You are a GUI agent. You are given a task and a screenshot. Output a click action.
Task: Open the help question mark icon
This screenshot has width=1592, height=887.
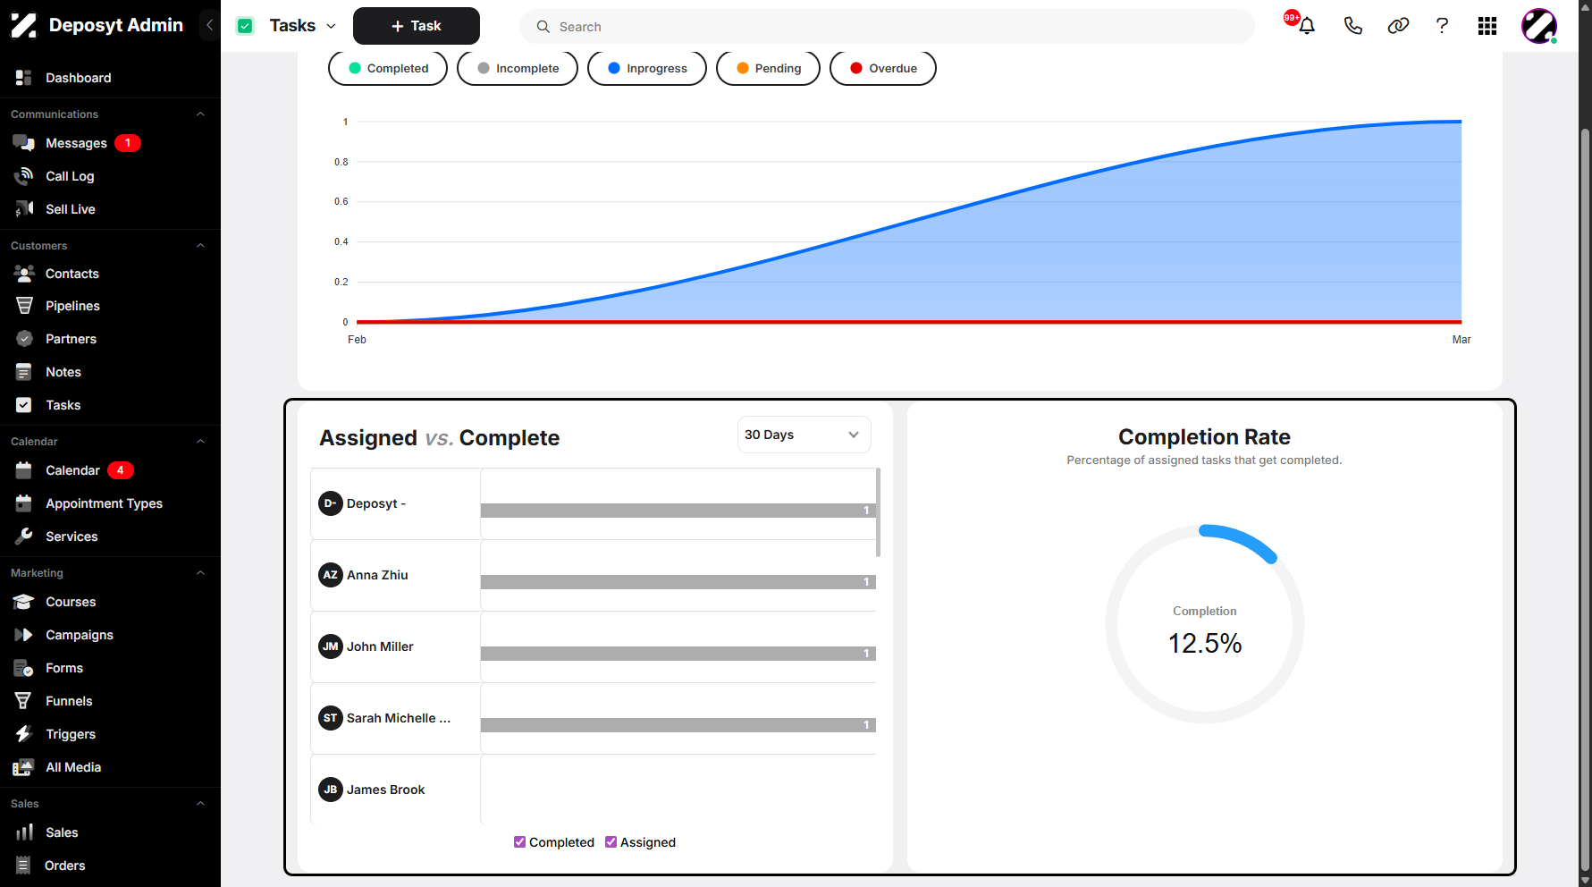[1442, 26]
